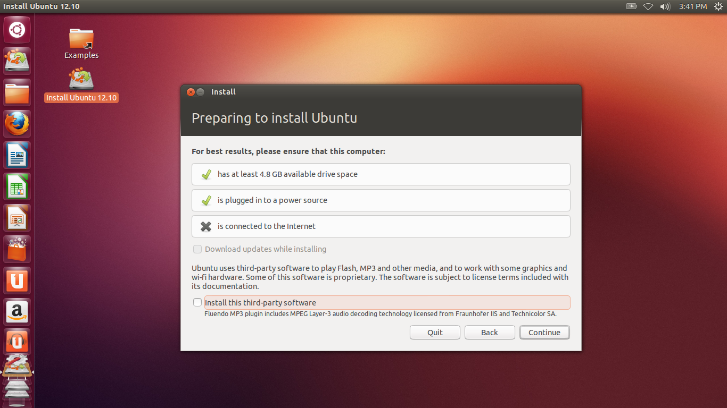The width and height of the screenshot is (727, 408).
Task: Open the 3:41 PM clock menu
Action: pyautogui.click(x=693, y=6)
